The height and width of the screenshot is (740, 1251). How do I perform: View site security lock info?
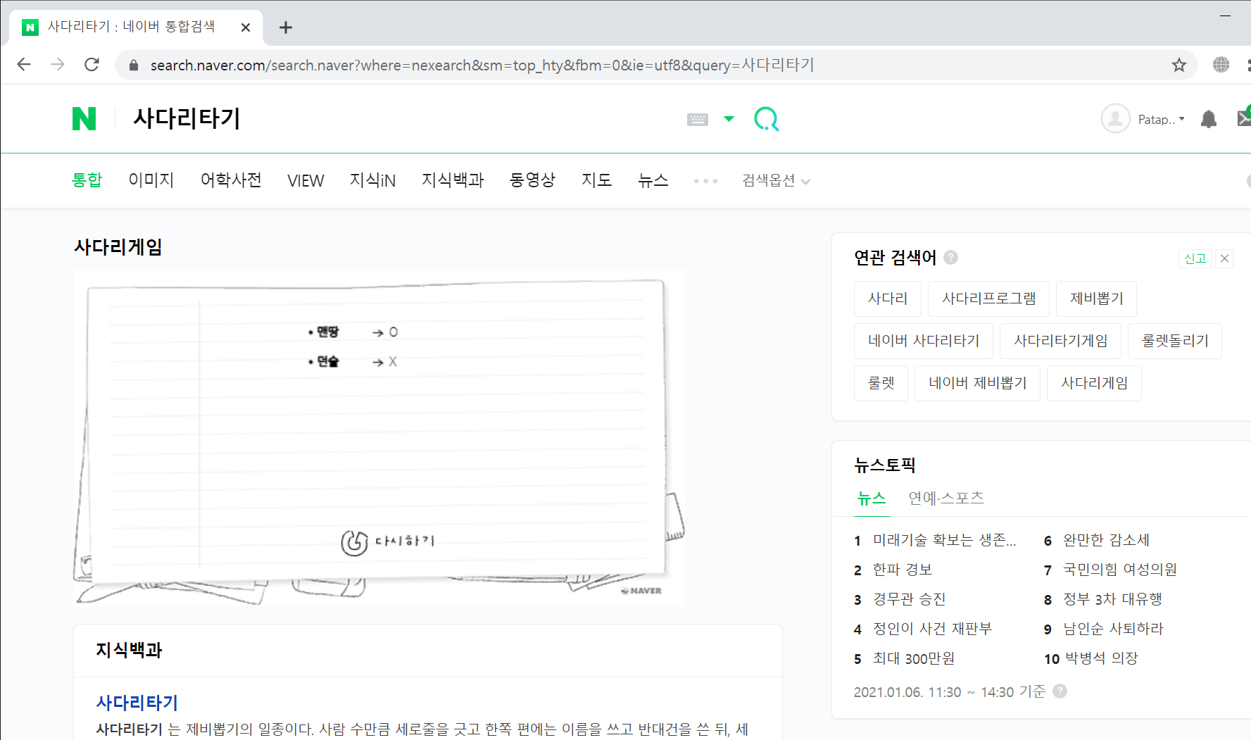click(133, 65)
